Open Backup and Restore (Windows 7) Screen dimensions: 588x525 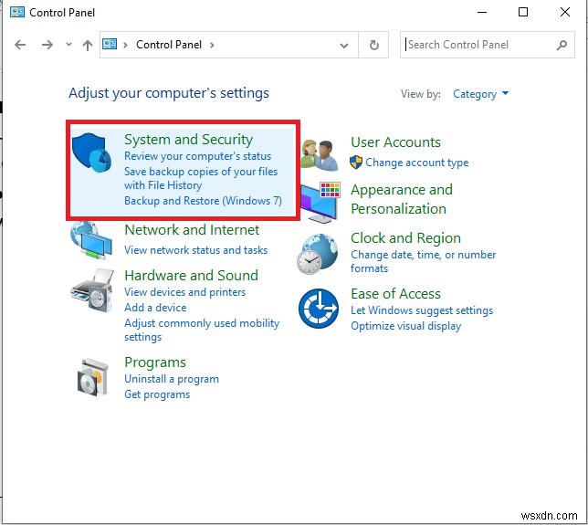[x=203, y=201]
